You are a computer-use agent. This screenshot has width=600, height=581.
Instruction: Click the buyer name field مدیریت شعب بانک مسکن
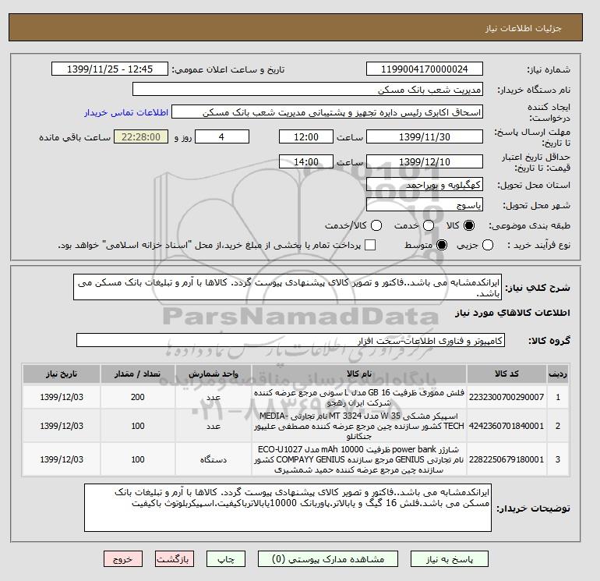(308, 89)
